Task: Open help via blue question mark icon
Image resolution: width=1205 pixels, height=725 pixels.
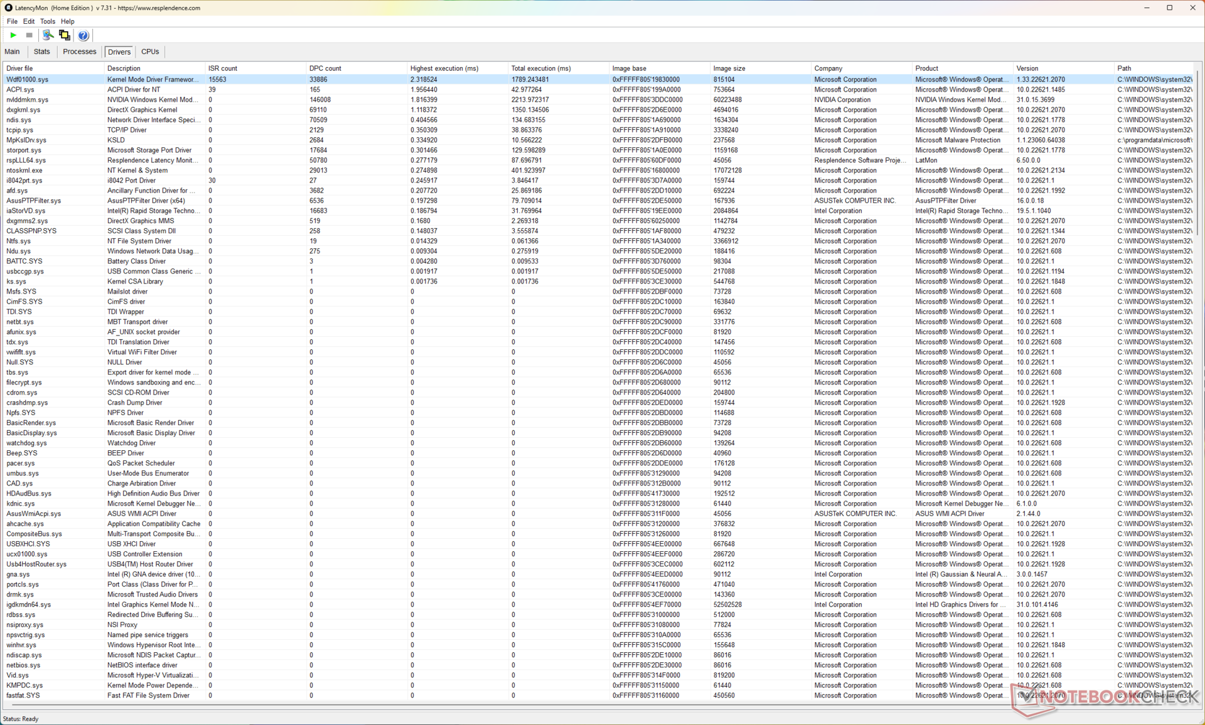Action: (x=83, y=35)
